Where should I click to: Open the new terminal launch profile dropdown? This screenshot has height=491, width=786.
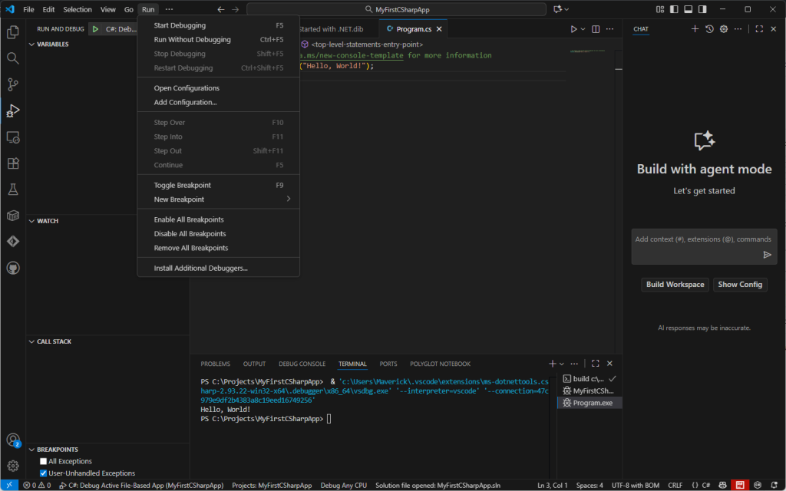(x=562, y=364)
